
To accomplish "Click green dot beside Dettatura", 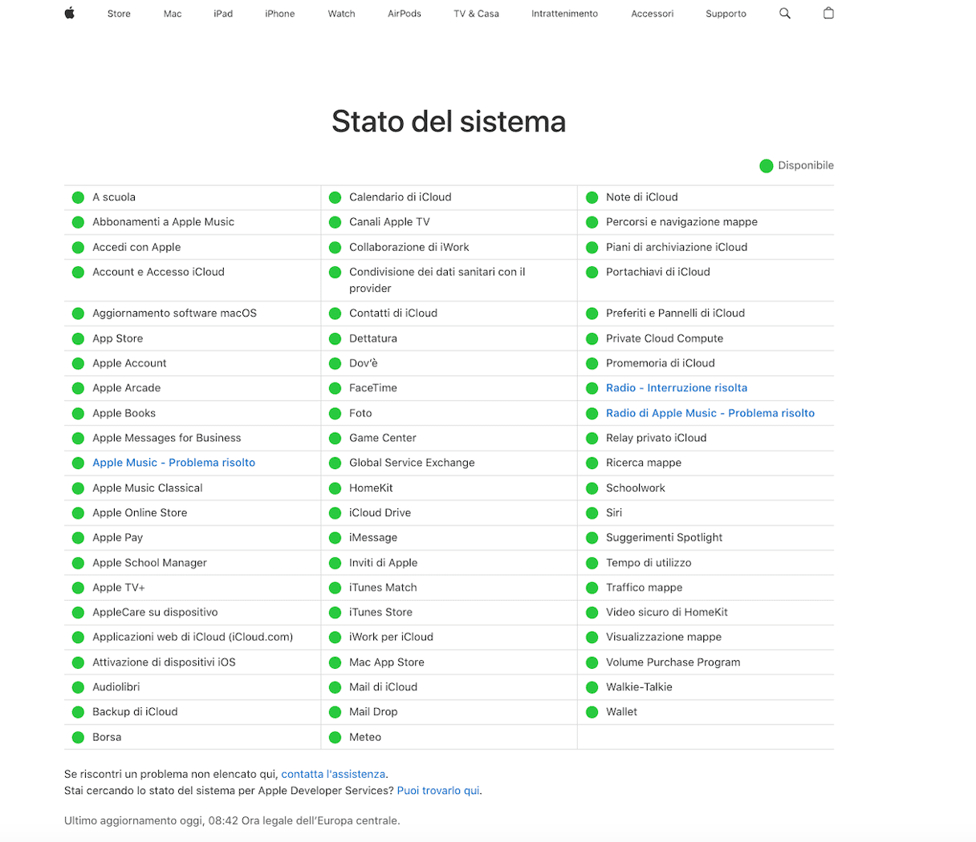I will (335, 338).
